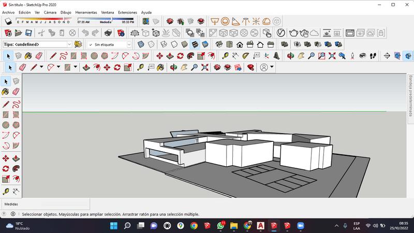Viewport: 414px width, 233px height.
Task: Open Model Info
Action: click(x=121, y=33)
